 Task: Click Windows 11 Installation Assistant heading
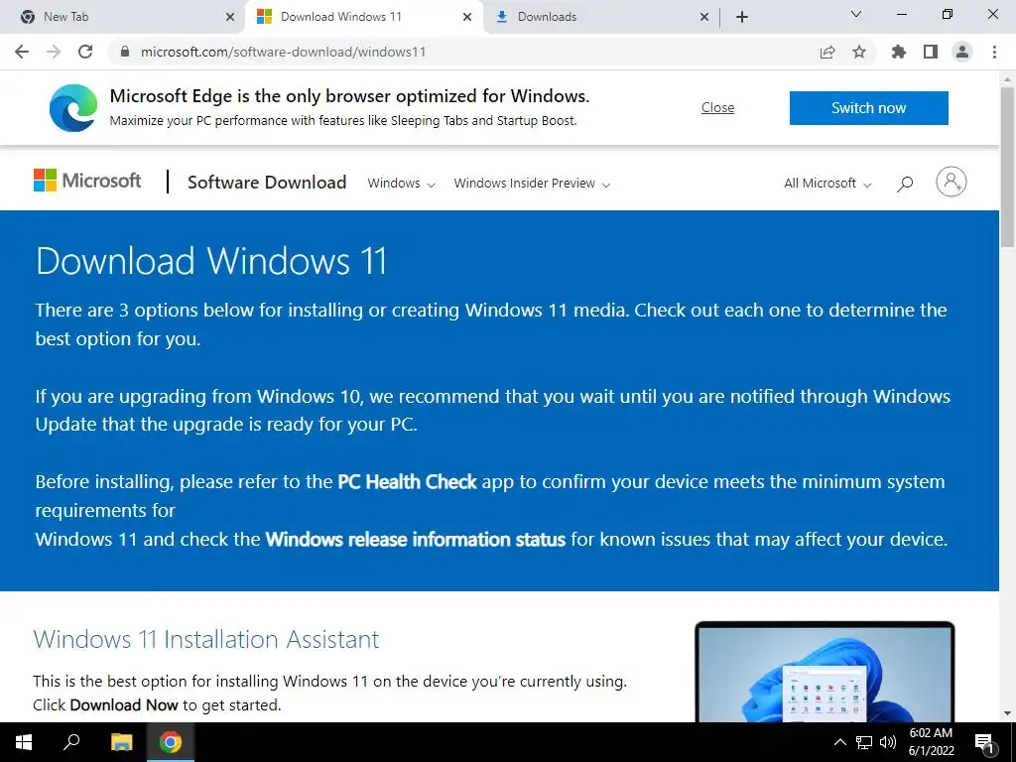tap(206, 640)
